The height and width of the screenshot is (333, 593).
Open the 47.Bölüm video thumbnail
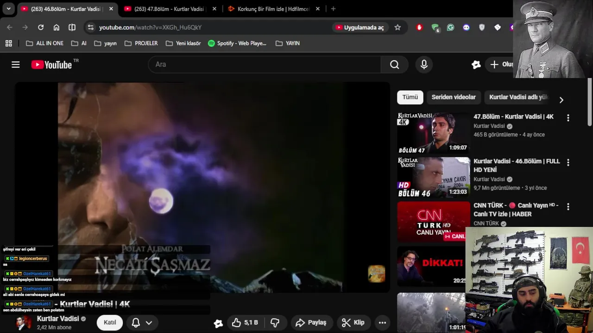[434, 133]
